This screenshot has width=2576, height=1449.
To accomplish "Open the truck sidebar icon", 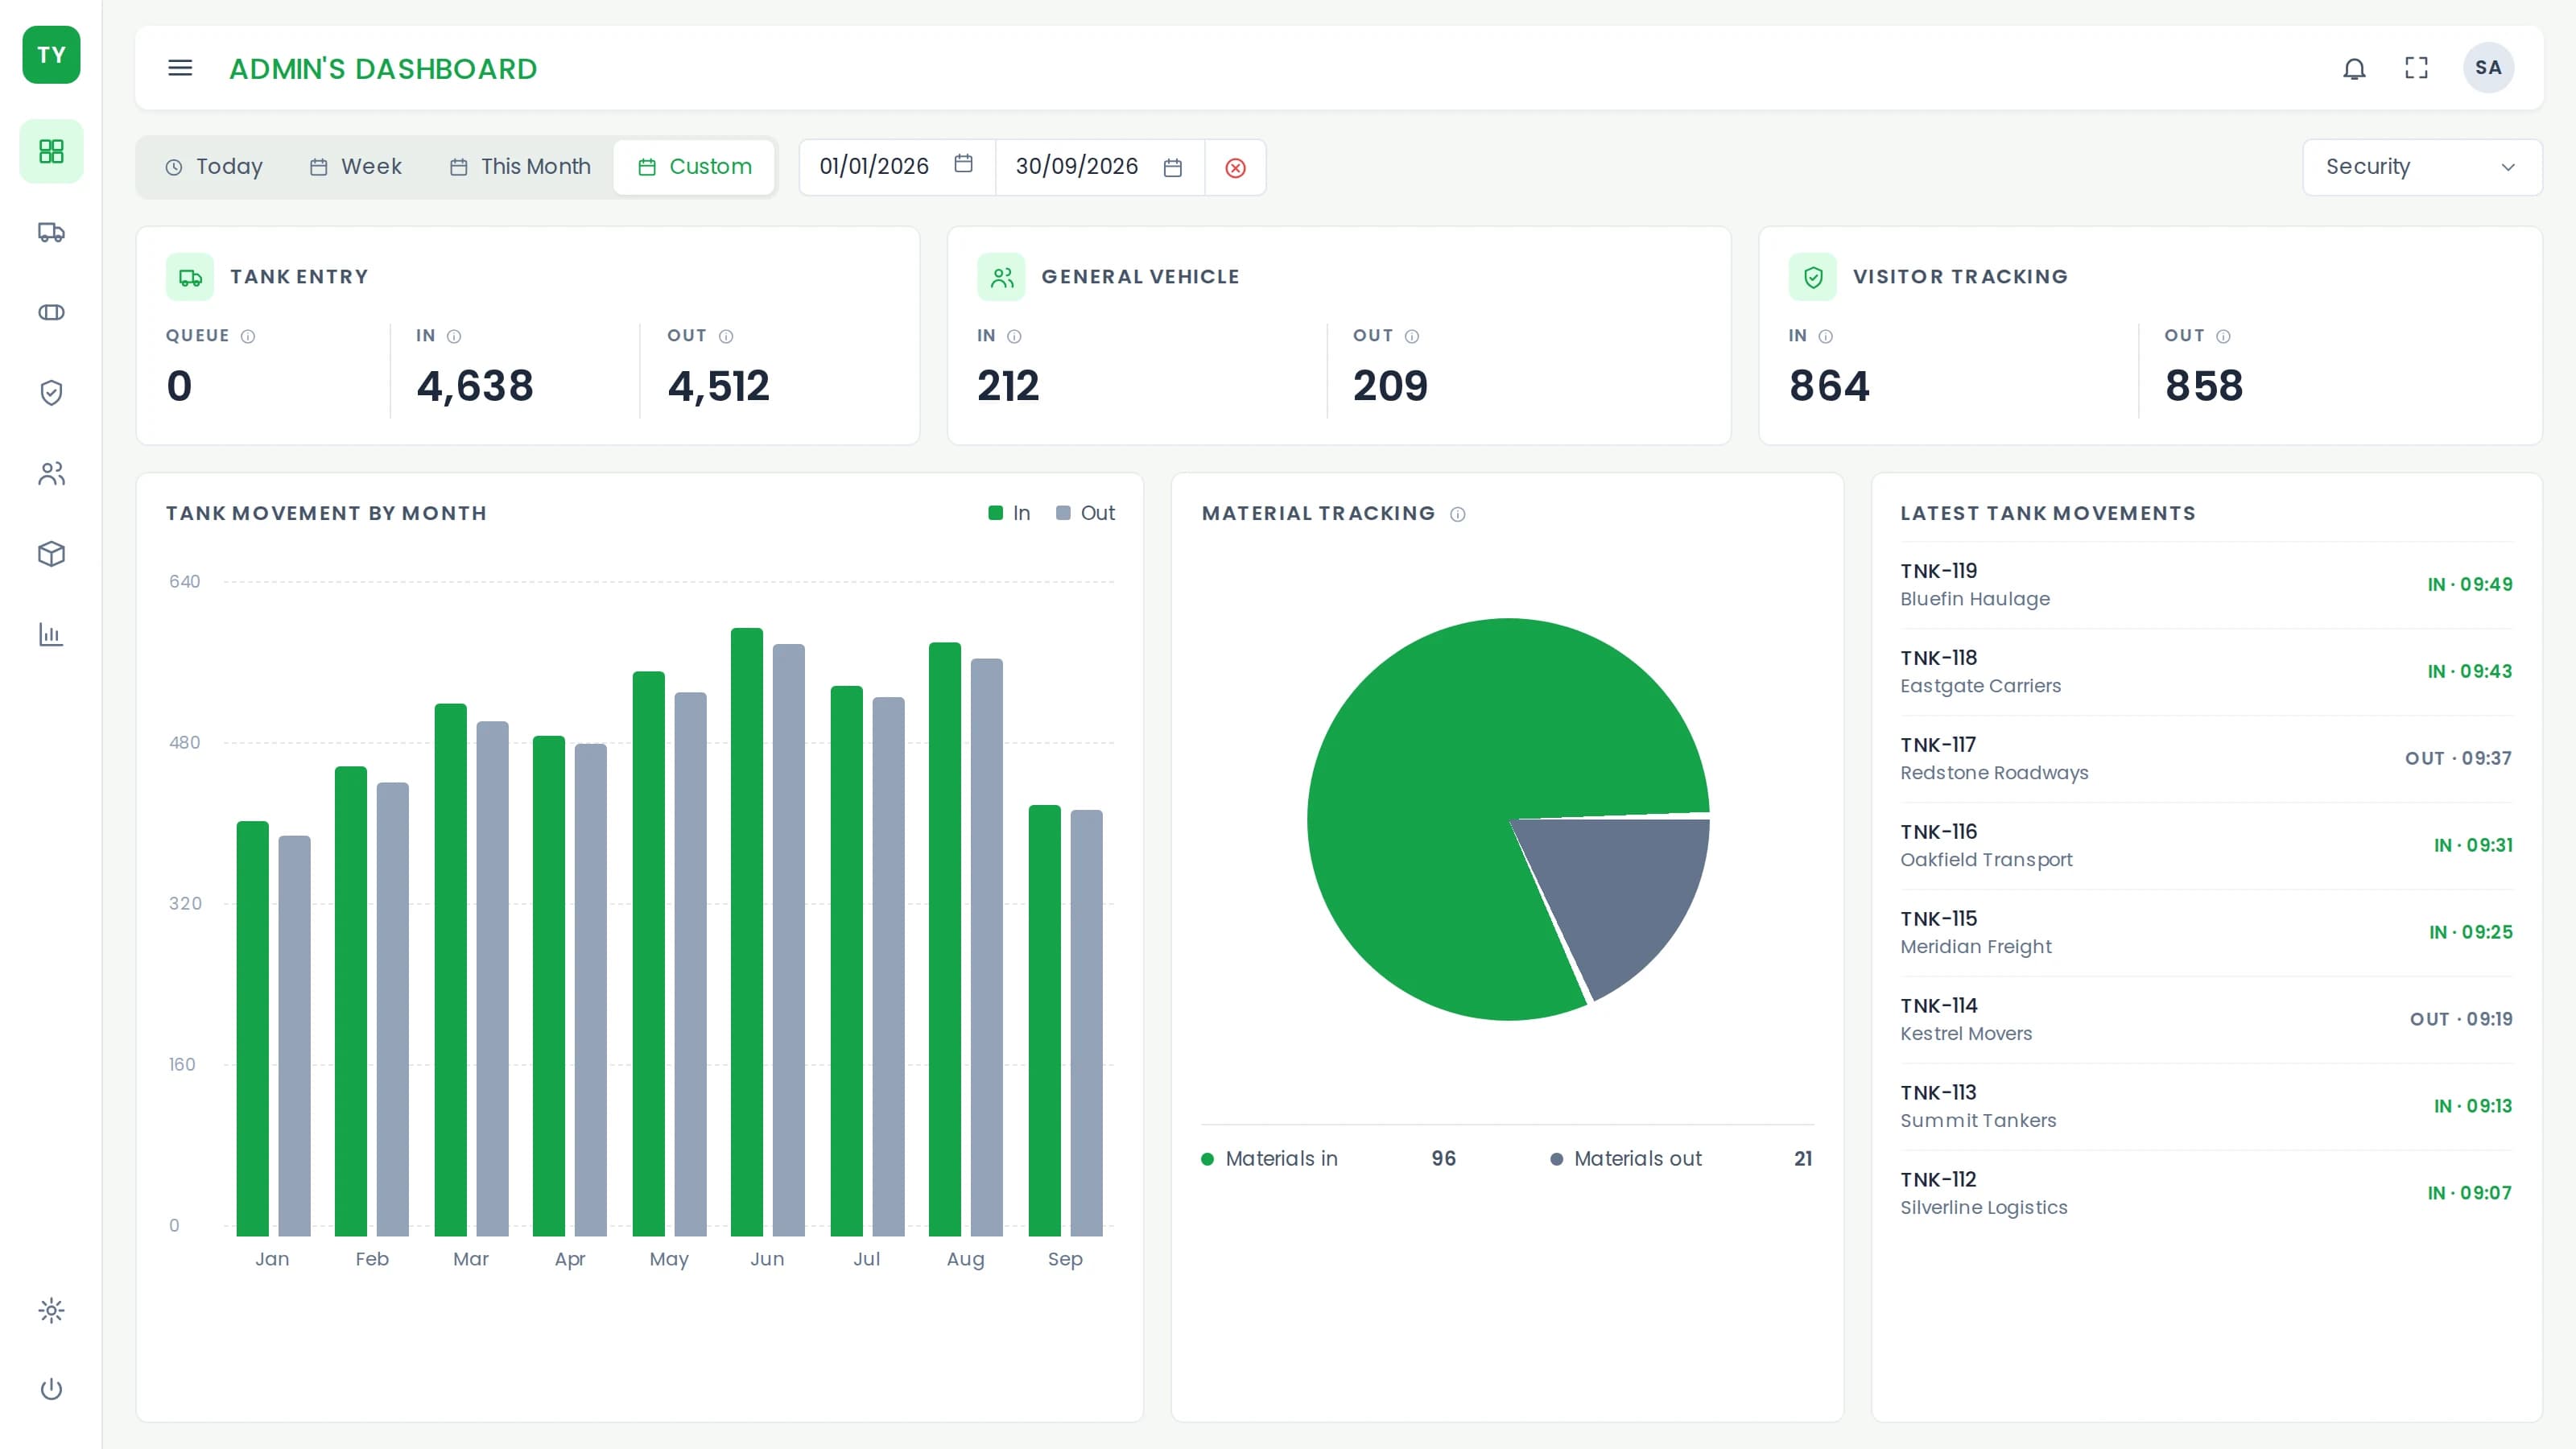I will pyautogui.click(x=51, y=232).
